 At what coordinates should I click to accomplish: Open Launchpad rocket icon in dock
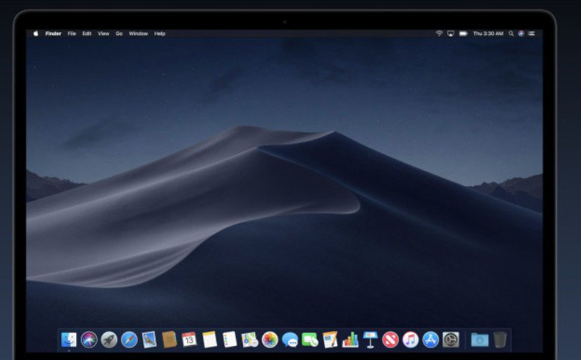(109, 340)
